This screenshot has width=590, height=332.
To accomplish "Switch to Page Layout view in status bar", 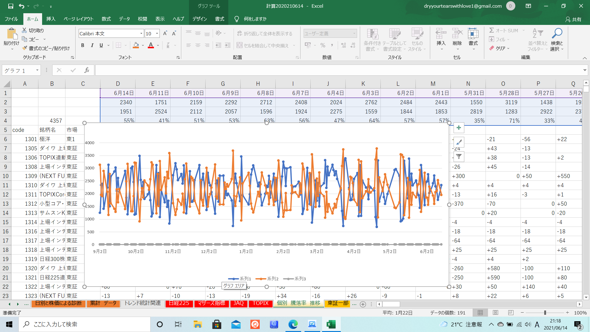I will coord(495,313).
